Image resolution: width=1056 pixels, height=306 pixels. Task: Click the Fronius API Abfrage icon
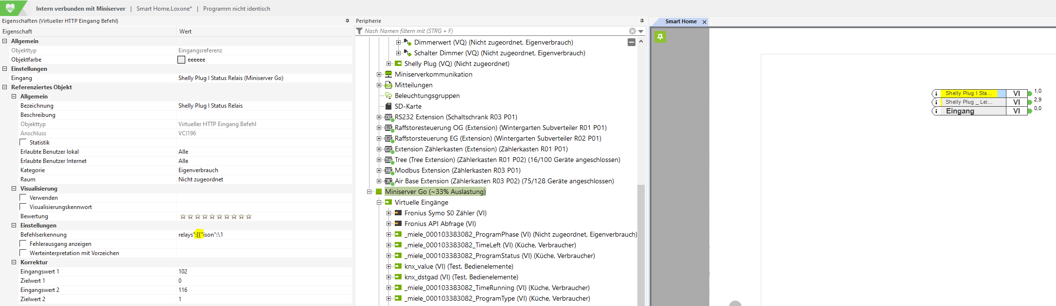click(x=398, y=224)
